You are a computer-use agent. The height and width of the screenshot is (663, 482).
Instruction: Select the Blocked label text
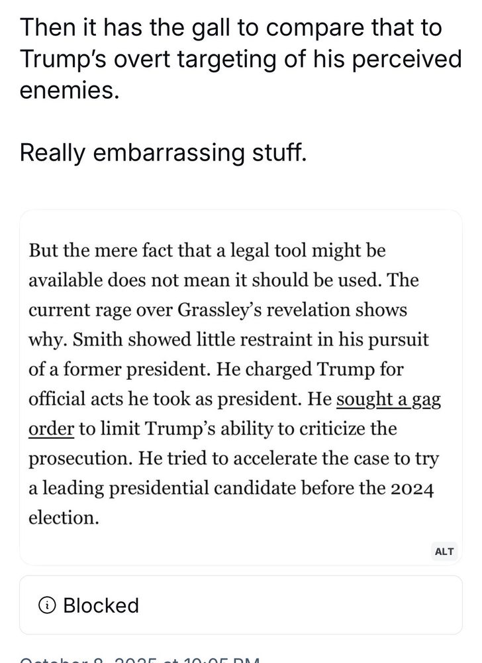101,605
